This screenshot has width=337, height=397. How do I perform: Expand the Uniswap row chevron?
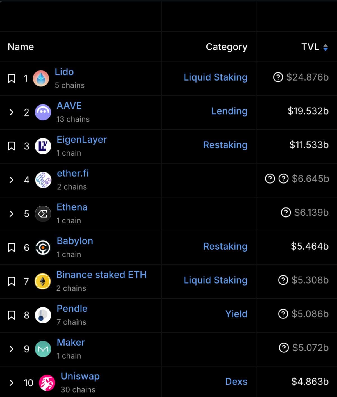point(12,383)
